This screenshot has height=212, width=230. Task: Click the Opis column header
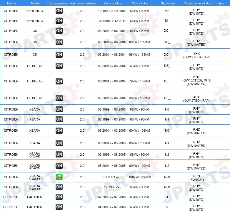[221, 3]
